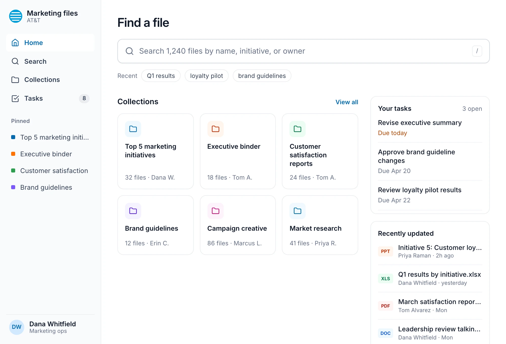
Task: Open the Approve brand guideline changes task
Action: tap(430, 161)
